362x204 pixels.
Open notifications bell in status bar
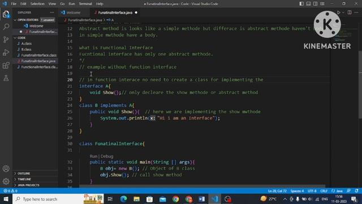[x=357, y=191]
